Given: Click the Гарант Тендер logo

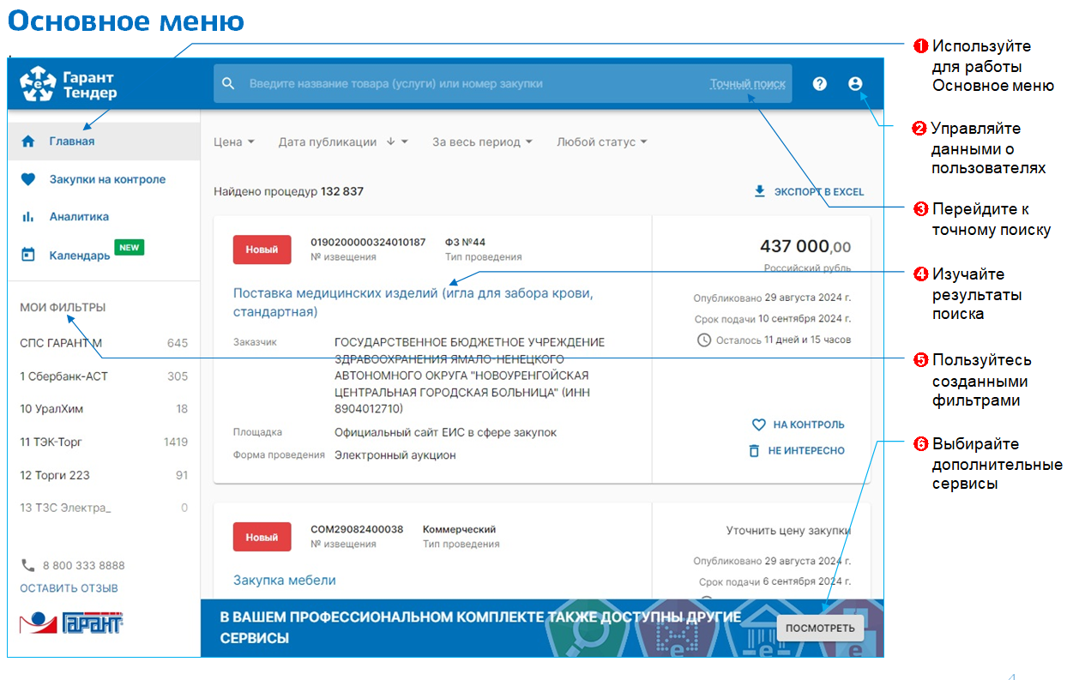Looking at the screenshot, I should (x=69, y=84).
